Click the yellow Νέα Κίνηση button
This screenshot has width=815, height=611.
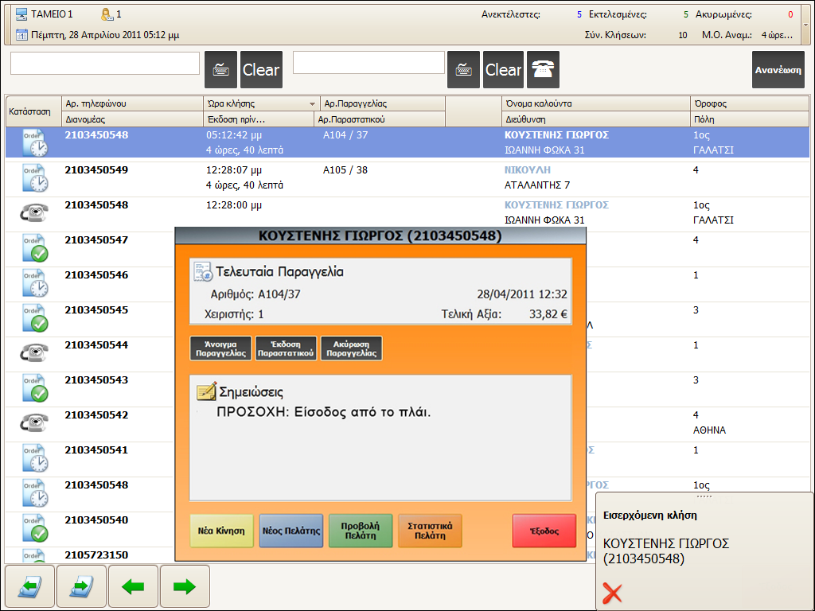(221, 531)
